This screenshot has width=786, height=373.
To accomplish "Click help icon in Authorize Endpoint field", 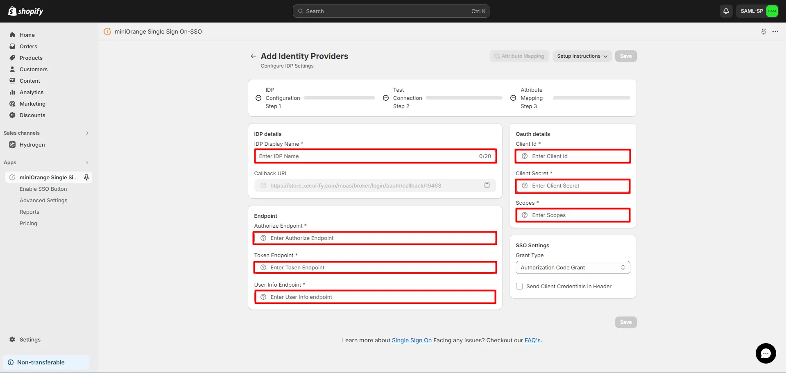I will coord(263,238).
